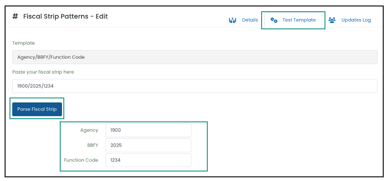Click the Template label

[x=24, y=43]
